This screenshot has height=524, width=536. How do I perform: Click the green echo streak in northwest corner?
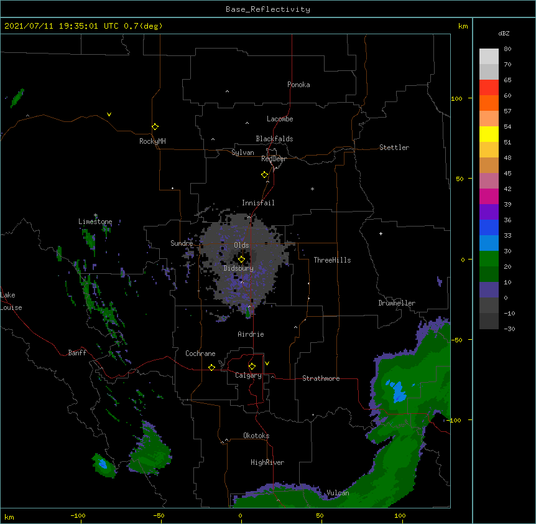click(17, 98)
